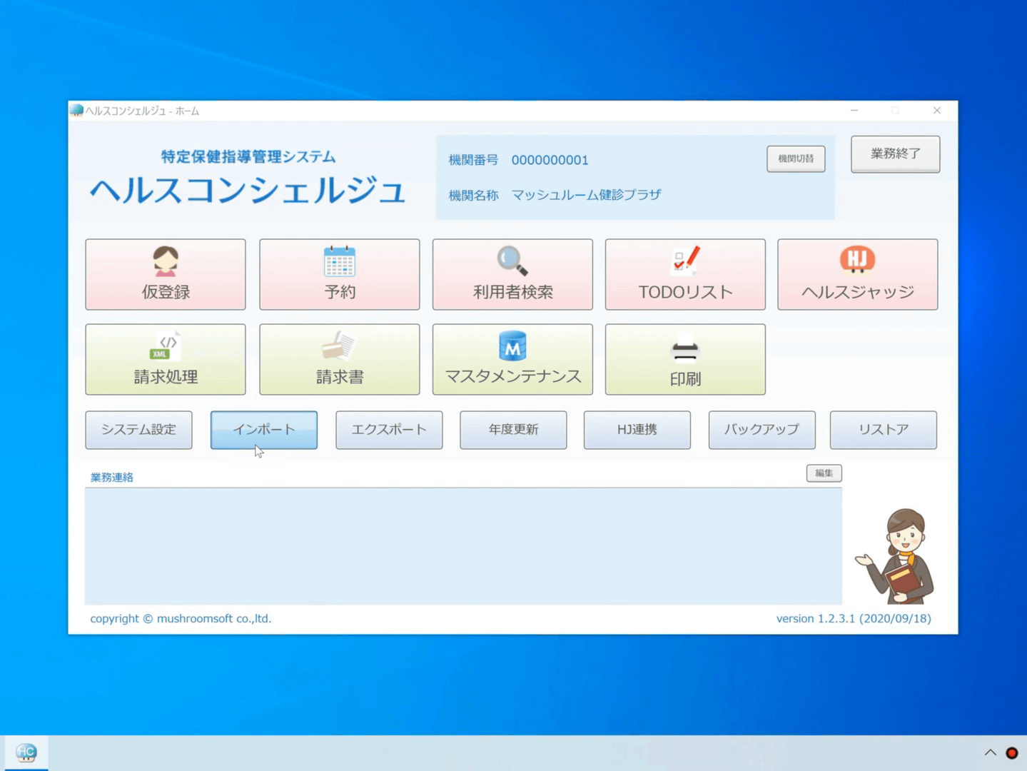
Task: Start バックアップ button
Action: coord(762,430)
